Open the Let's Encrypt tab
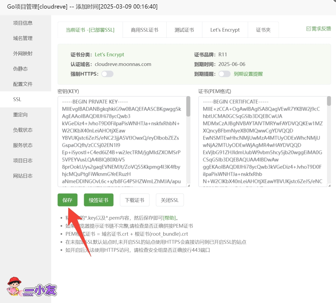The width and height of the screenshot is (336, 303). click(x=225, y=30)
